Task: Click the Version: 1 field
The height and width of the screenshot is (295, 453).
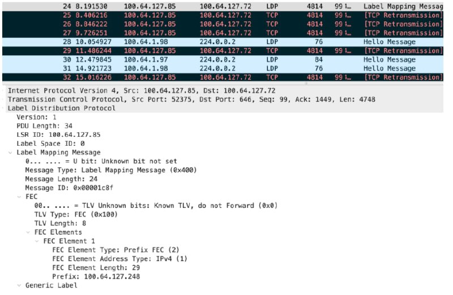Action: (x=36, y=118)
